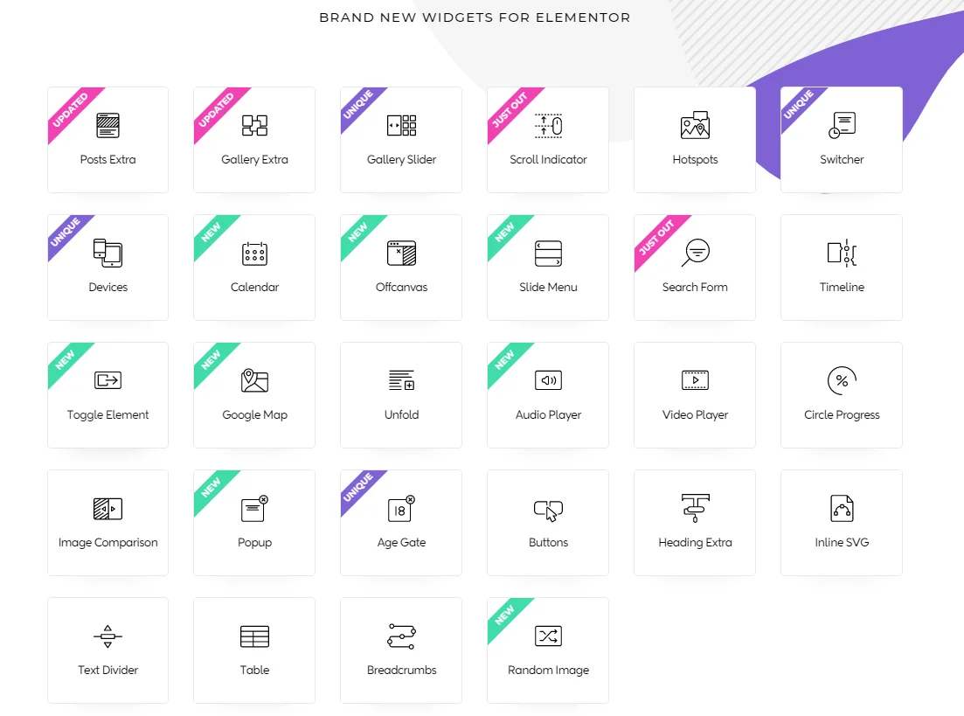The height and width of the screenshot is (716, 964).
Task: Click the Heading Extra widget card
Action: point(695,522)
